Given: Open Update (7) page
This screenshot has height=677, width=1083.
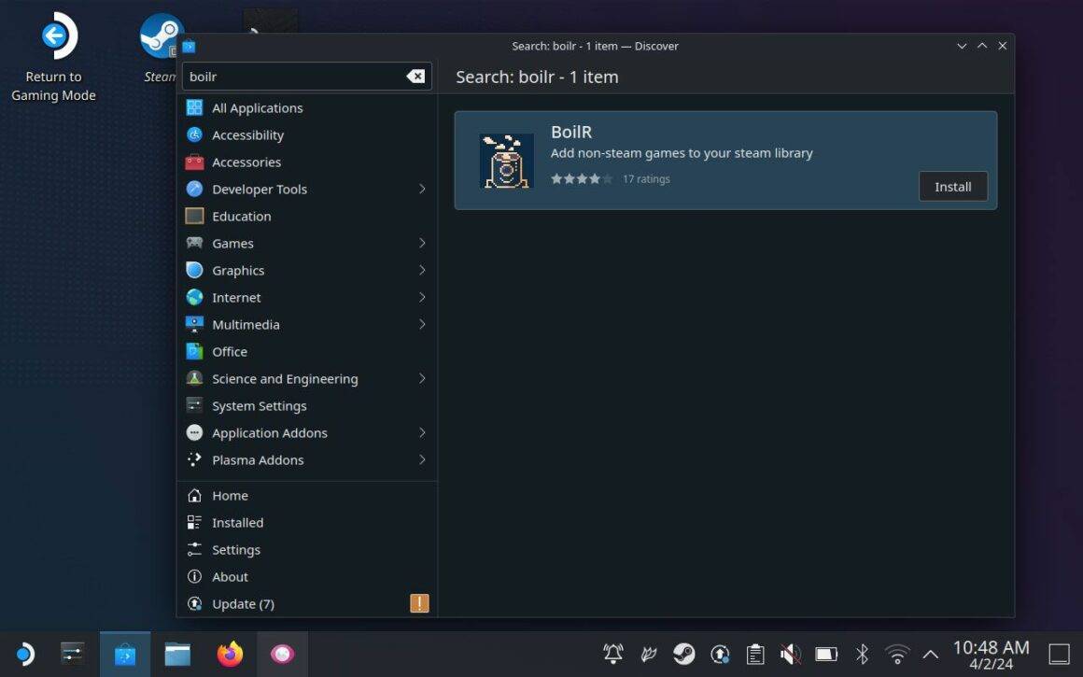Looking at the screenshot, I should pyautogui.click(x=306, y=604).
